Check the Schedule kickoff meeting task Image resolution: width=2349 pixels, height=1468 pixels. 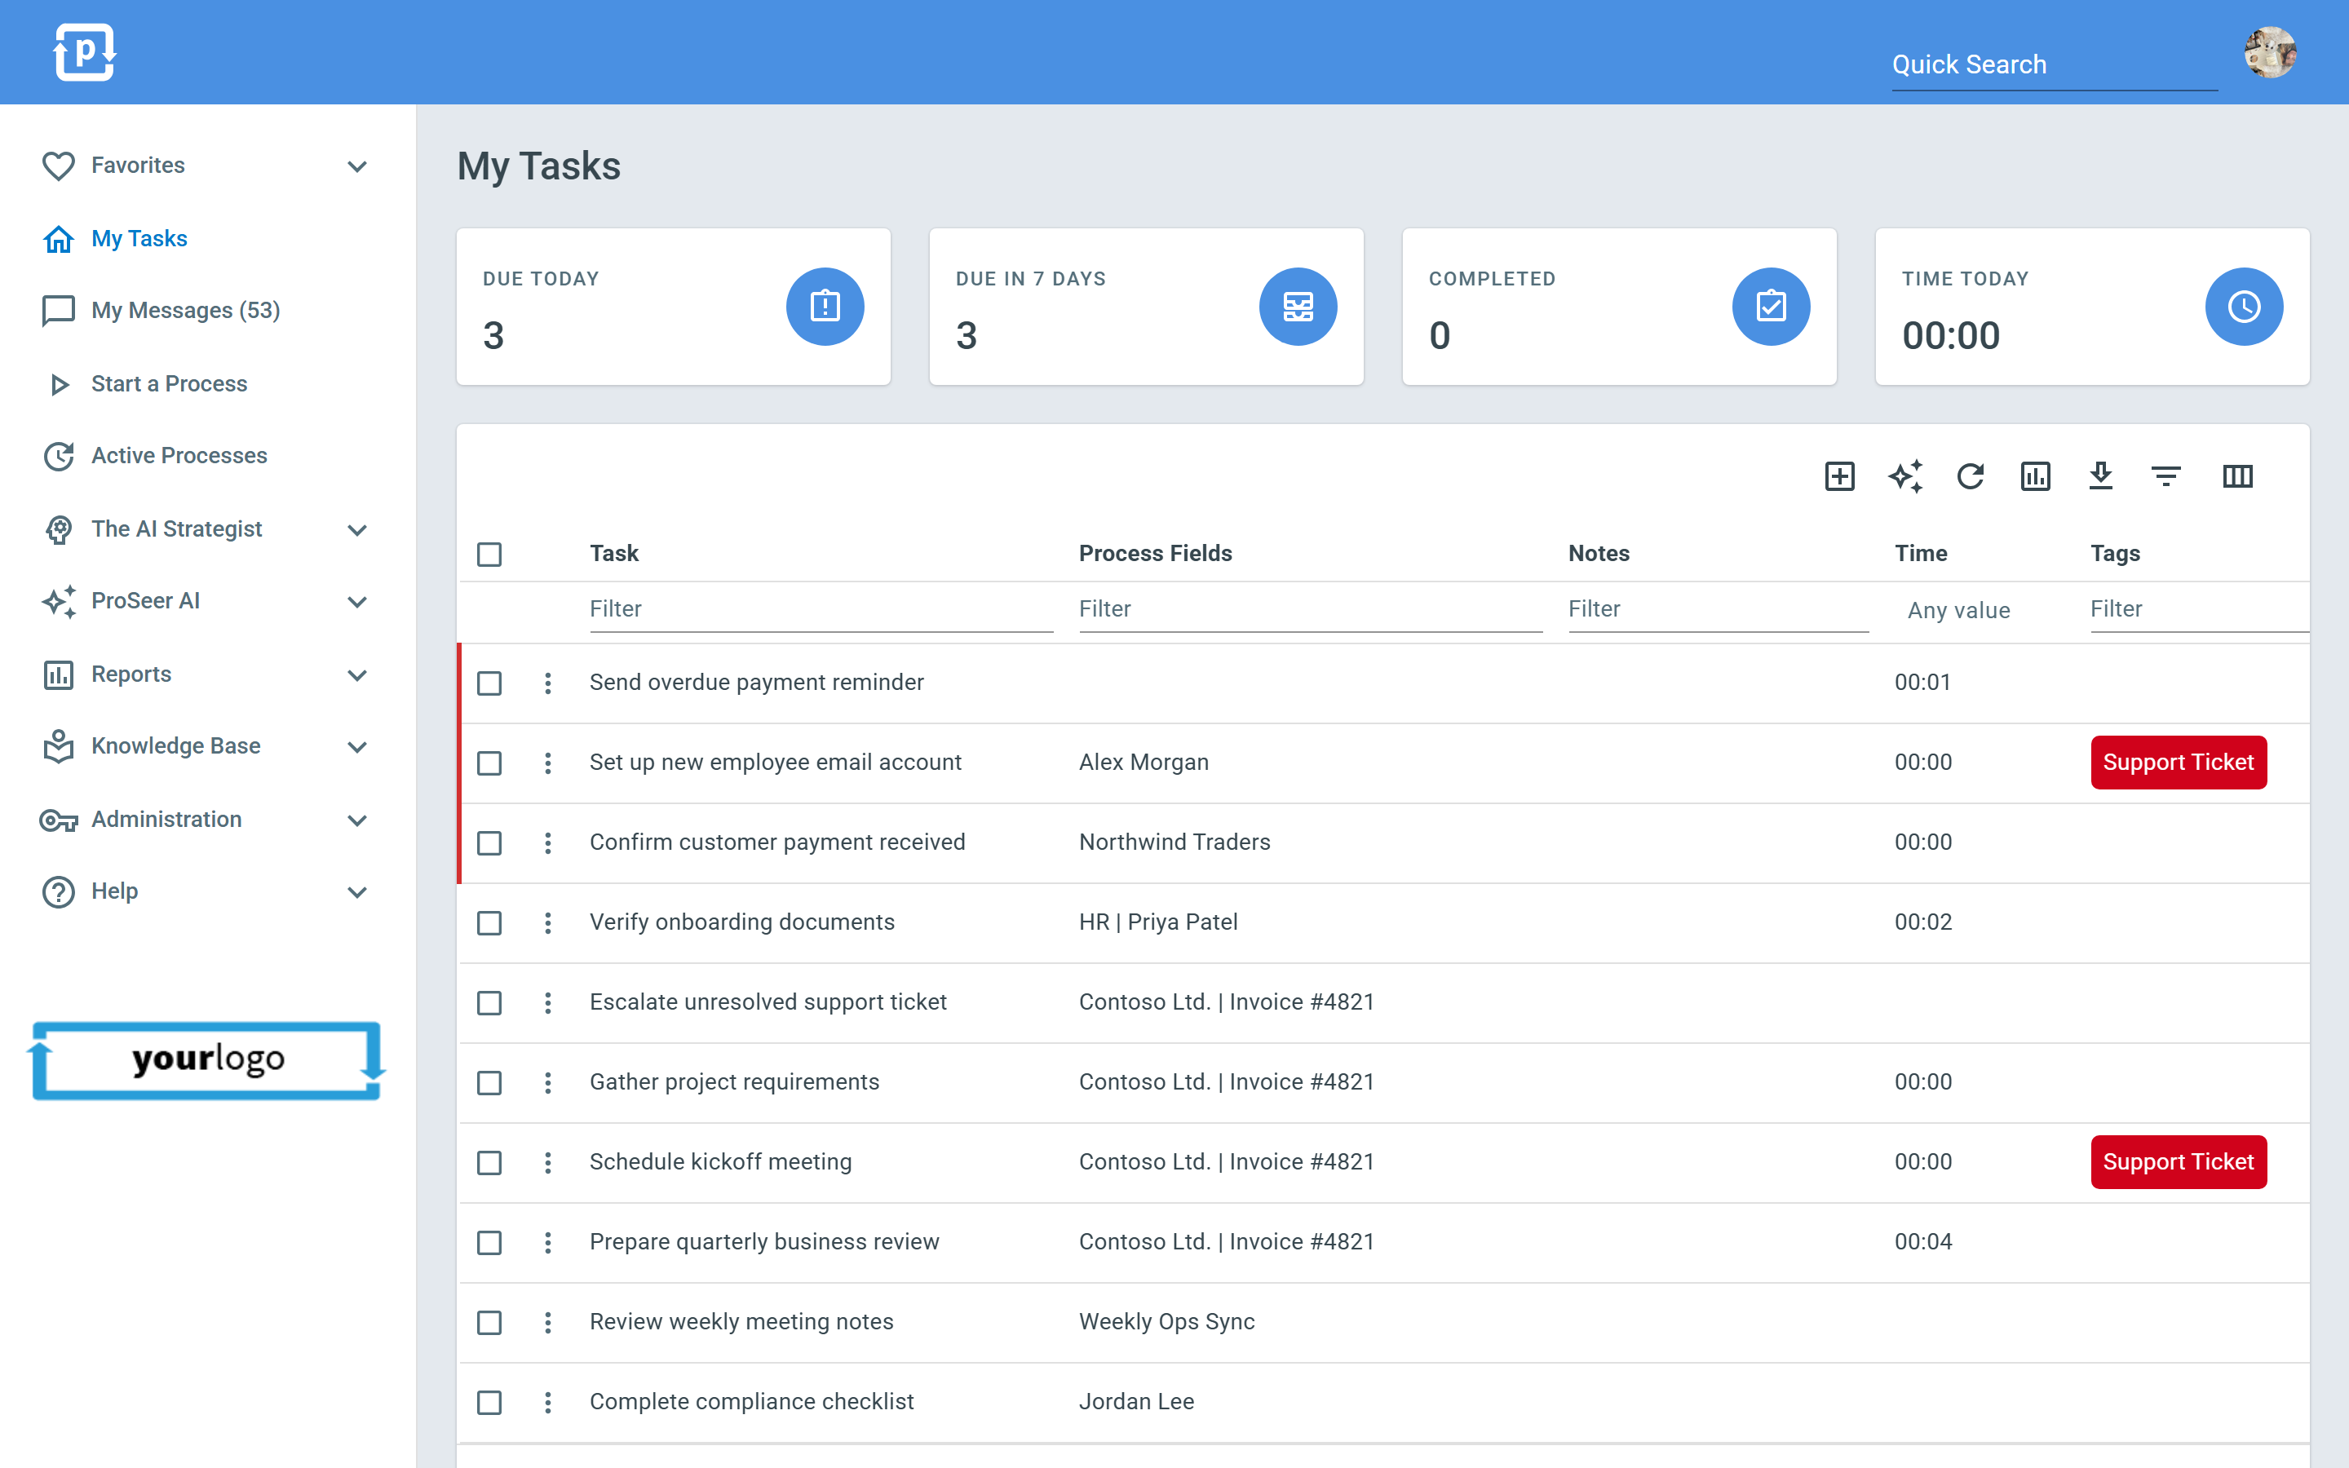tap(489, 1162)
